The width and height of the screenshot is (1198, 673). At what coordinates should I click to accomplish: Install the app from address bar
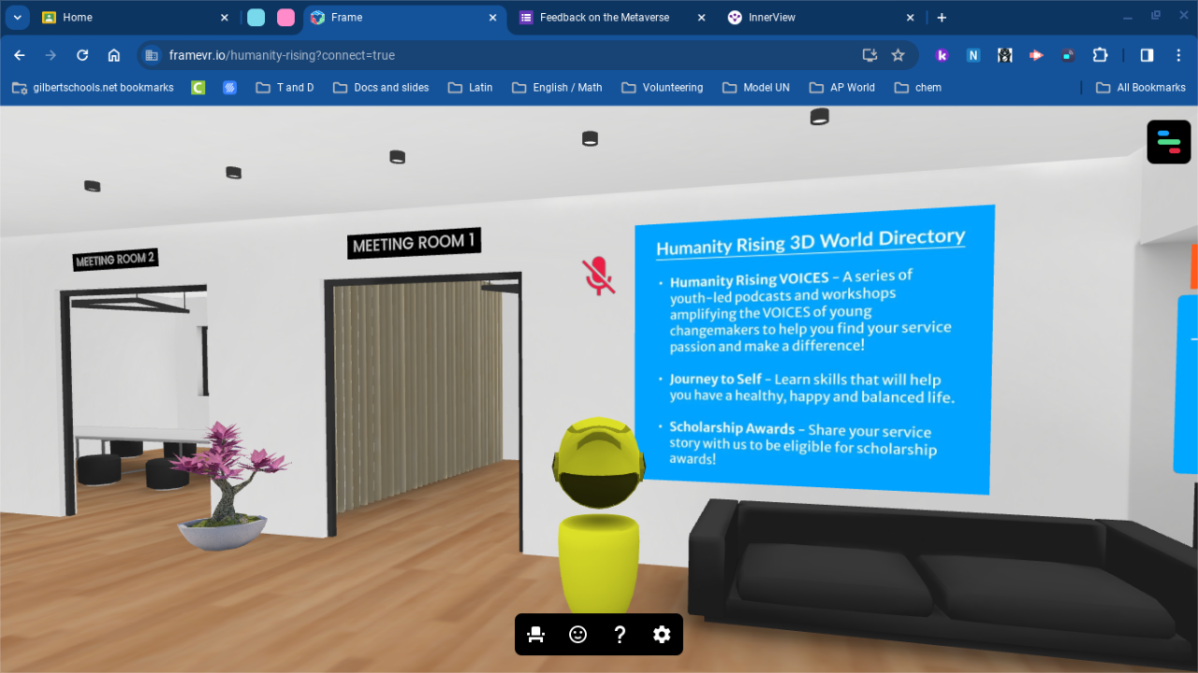coord(869,55)
